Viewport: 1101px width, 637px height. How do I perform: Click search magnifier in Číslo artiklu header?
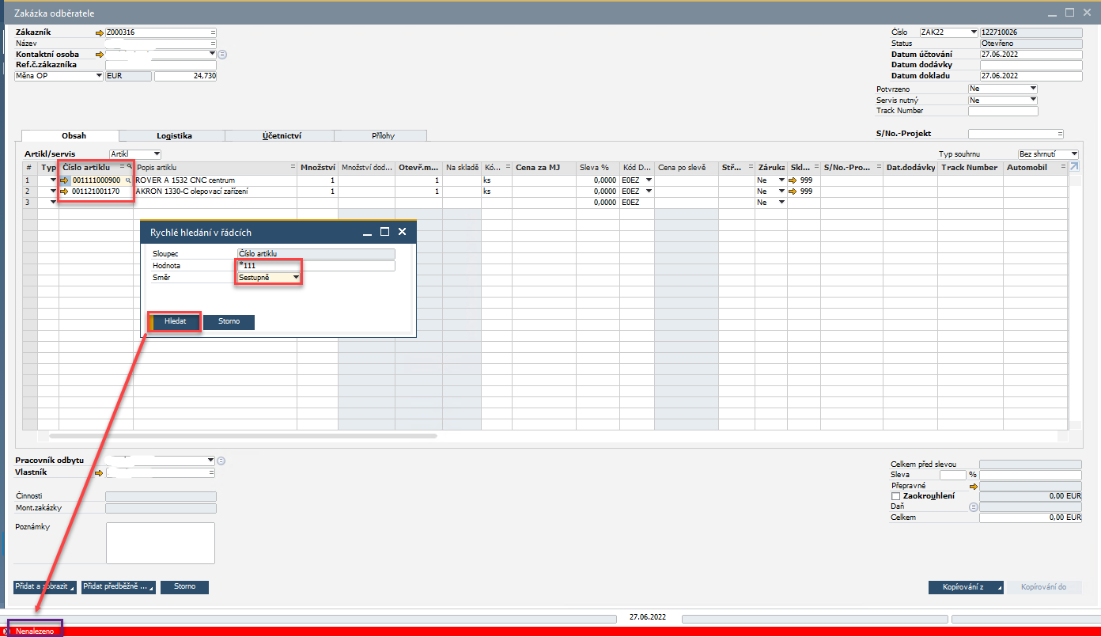[x=129, y=168]
